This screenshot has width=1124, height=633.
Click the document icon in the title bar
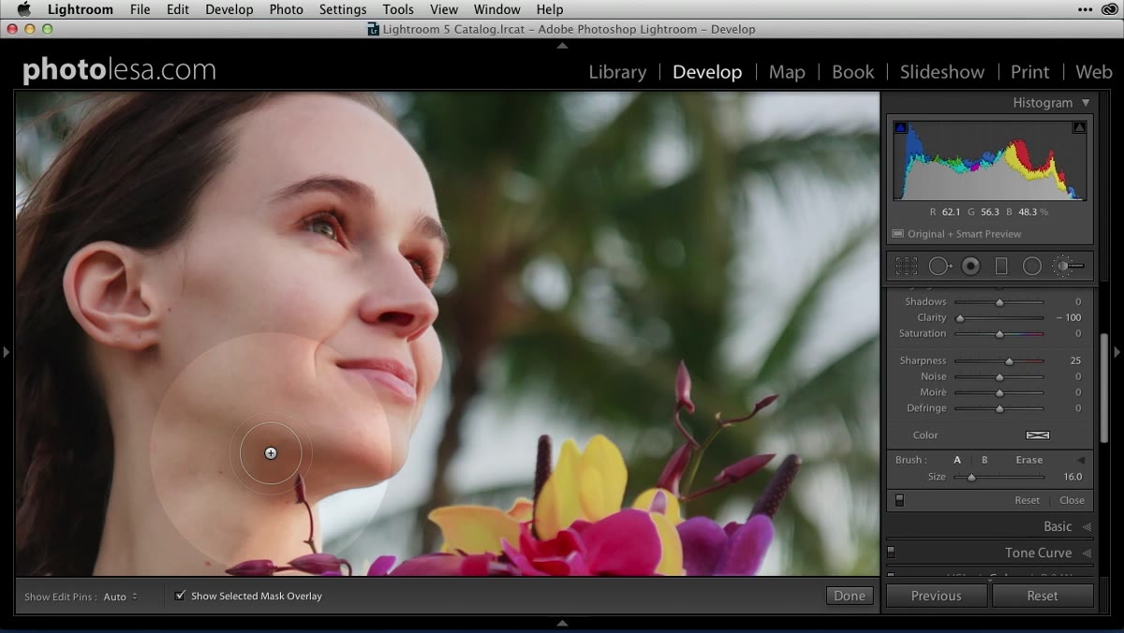click(x=374, y=29)
